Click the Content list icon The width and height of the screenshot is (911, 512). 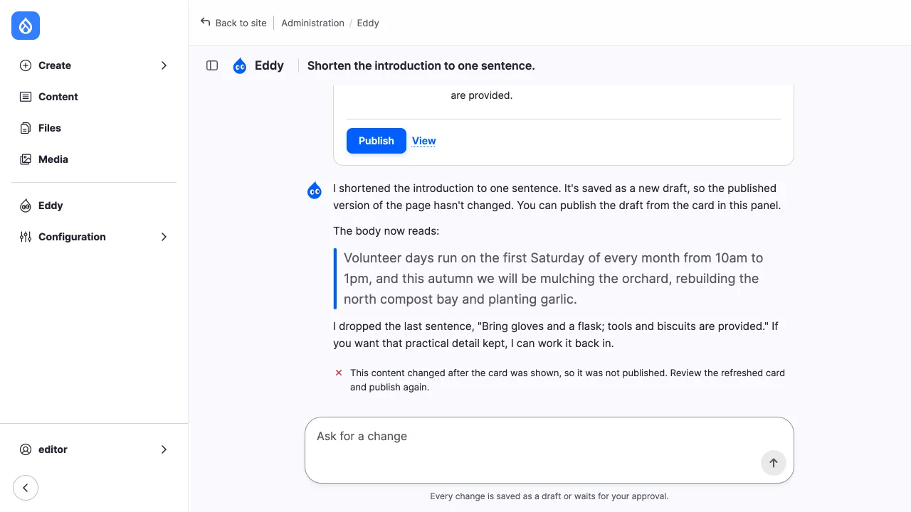pyautogui.click(x=26, y=97)
